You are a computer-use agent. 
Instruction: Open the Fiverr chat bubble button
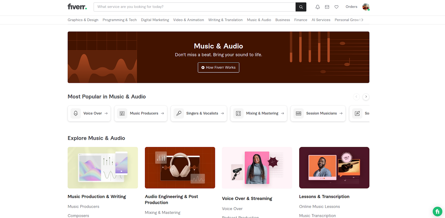click(437, 212)
